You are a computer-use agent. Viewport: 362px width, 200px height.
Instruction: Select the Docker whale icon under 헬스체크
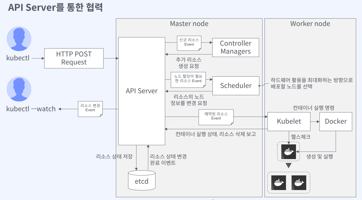[288, 152]
